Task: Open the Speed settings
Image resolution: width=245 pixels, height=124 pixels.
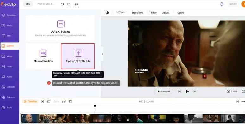Action: pos(181,13)
